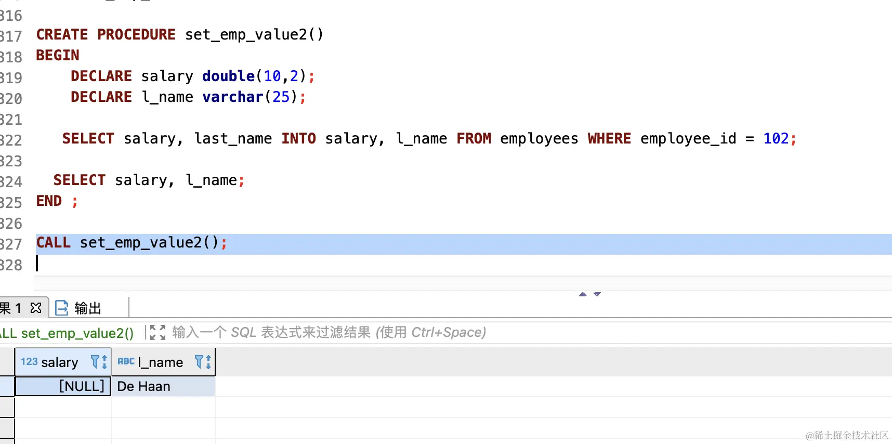
Task: Click the [NULL] salary cell
Action: pos(63,386)
